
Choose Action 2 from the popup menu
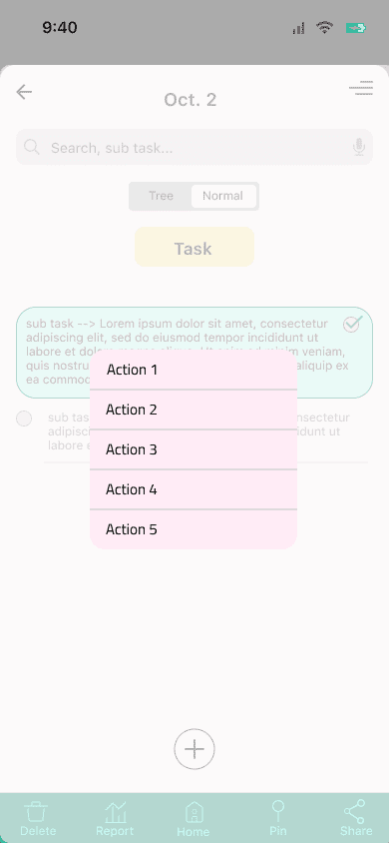pos(194,410)
